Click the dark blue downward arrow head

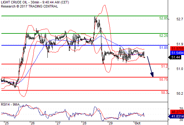(152, 75)
